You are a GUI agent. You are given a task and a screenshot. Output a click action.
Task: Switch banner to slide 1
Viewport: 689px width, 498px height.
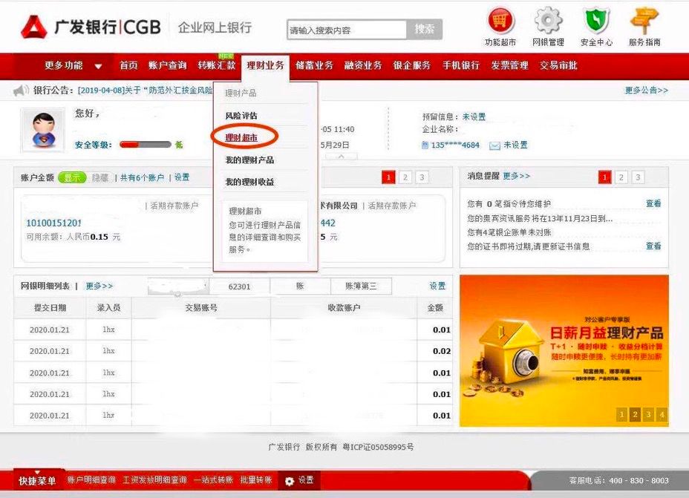[621, 414]
